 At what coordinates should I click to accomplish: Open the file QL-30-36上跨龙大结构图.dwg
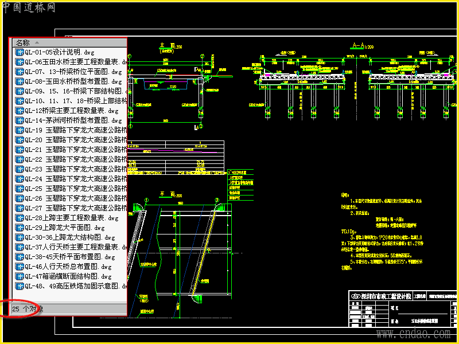(x=69, y=237)
